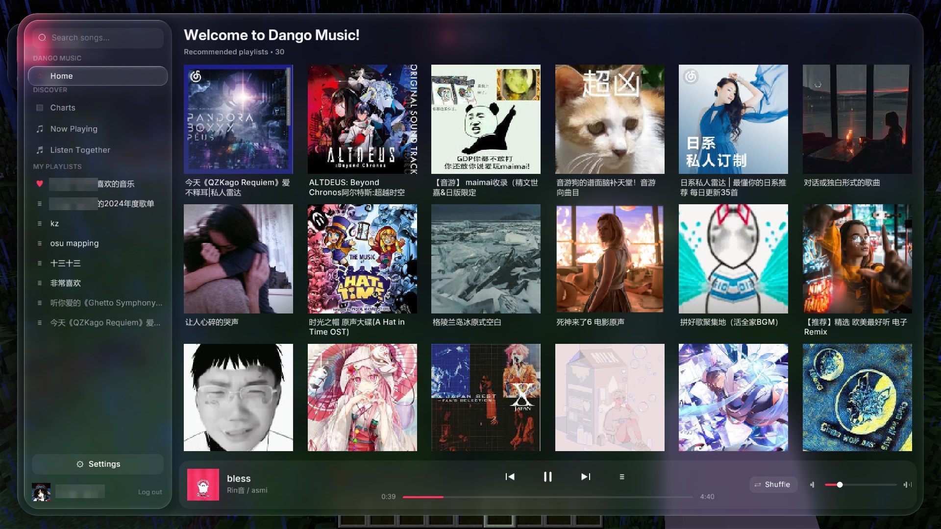Click the list icon beside osu mapping

point(40,243)
